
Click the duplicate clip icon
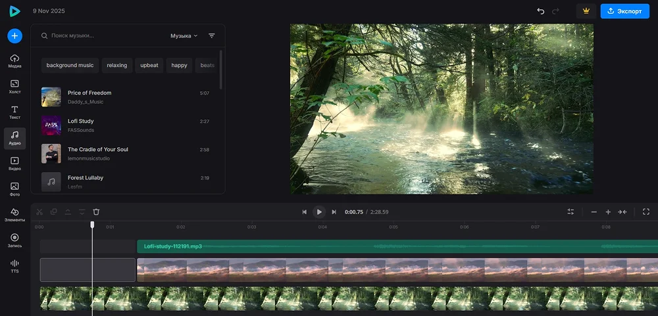[53, 212]
